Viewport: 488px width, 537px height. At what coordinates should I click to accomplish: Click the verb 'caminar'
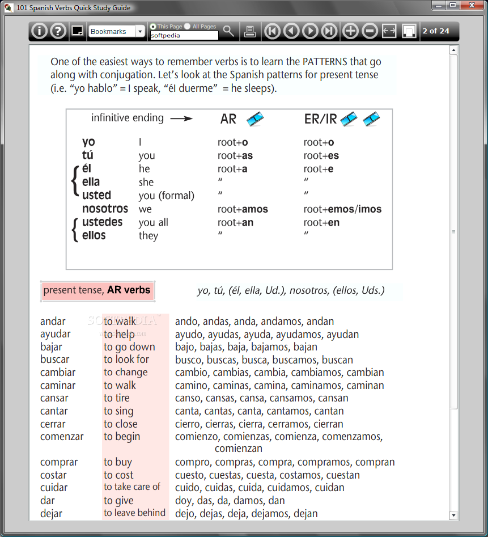pyautogui.click(x=58, y=386)
